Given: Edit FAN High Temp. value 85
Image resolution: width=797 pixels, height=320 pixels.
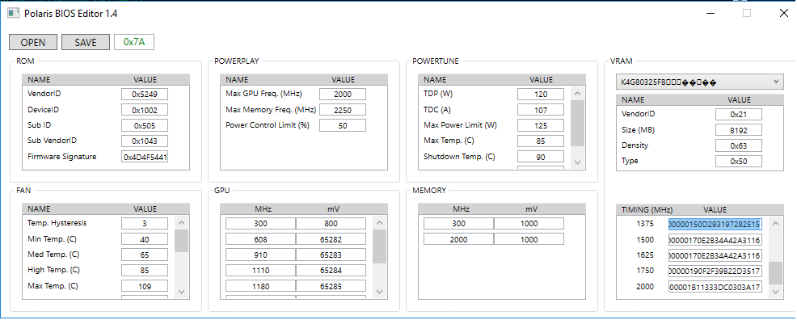Looking at the screenshot, I should point(145,271).
